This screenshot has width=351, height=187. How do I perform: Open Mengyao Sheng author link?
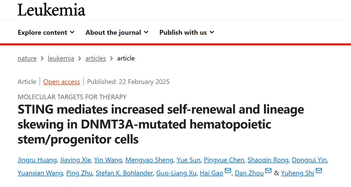coord(149,160)
